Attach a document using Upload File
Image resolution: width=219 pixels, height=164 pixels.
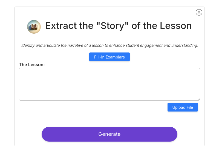(x=183, y=107)
